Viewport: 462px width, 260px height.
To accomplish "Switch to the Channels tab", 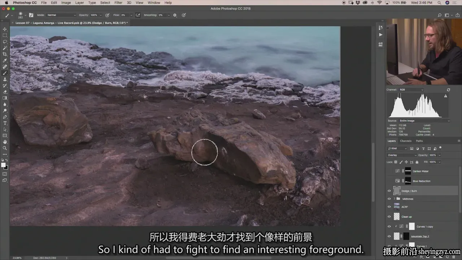I will [406, 141].
